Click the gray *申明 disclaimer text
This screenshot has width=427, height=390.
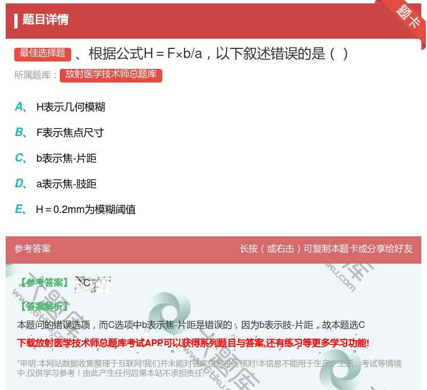(x=209, y=368)
